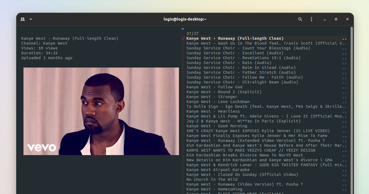Screen dimensions: 369x194
Task: Select 'No Church In The Wild' entry
Action: click(x=266, y=180)
